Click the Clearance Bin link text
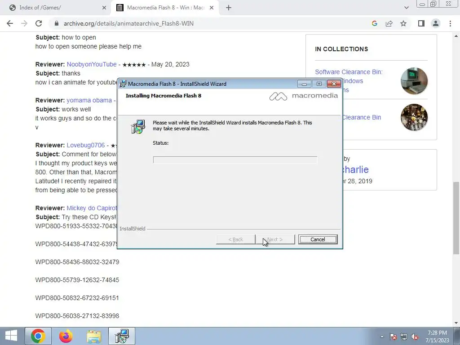This screenshot has width=460, height=345. coord(362,117)
